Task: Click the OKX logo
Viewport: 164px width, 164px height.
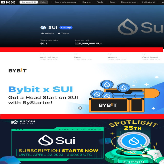Action: tap(8, 2)
